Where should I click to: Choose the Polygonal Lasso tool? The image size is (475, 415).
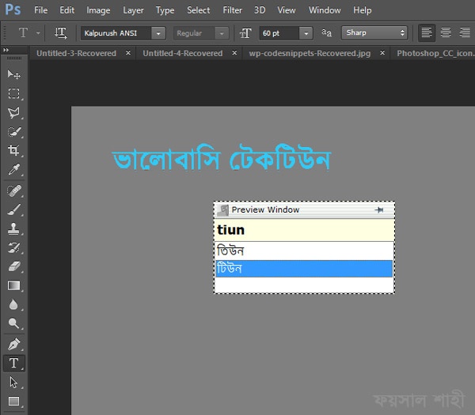(13, 113)
